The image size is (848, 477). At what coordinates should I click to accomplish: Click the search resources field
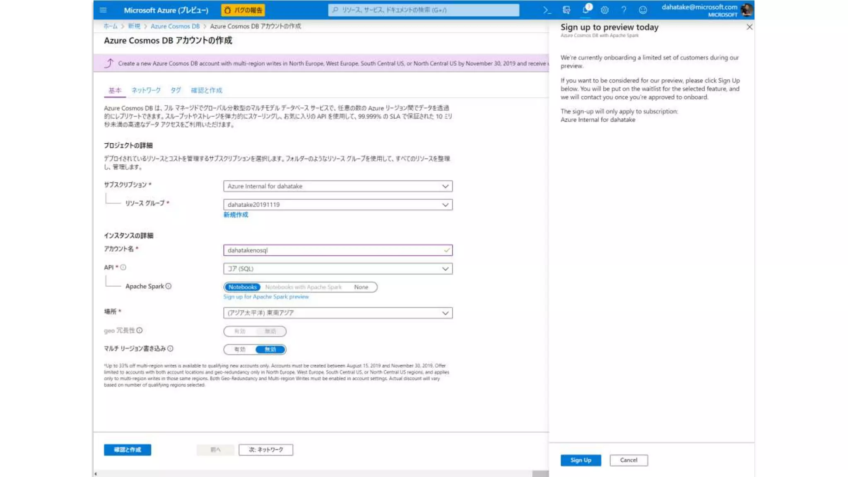[x=424, y=10]
